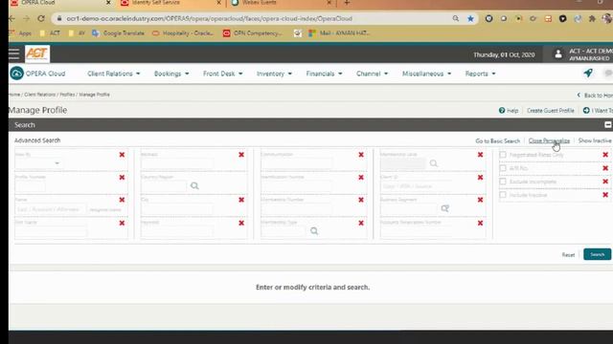Click Go to Basic Search
The height and width of the screenshot is (344, 613).
click(x=498, y=140)
